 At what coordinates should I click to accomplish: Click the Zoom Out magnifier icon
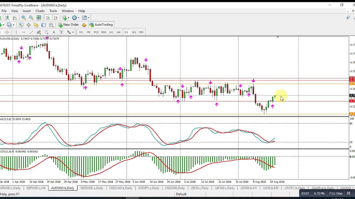coord(31,18)
